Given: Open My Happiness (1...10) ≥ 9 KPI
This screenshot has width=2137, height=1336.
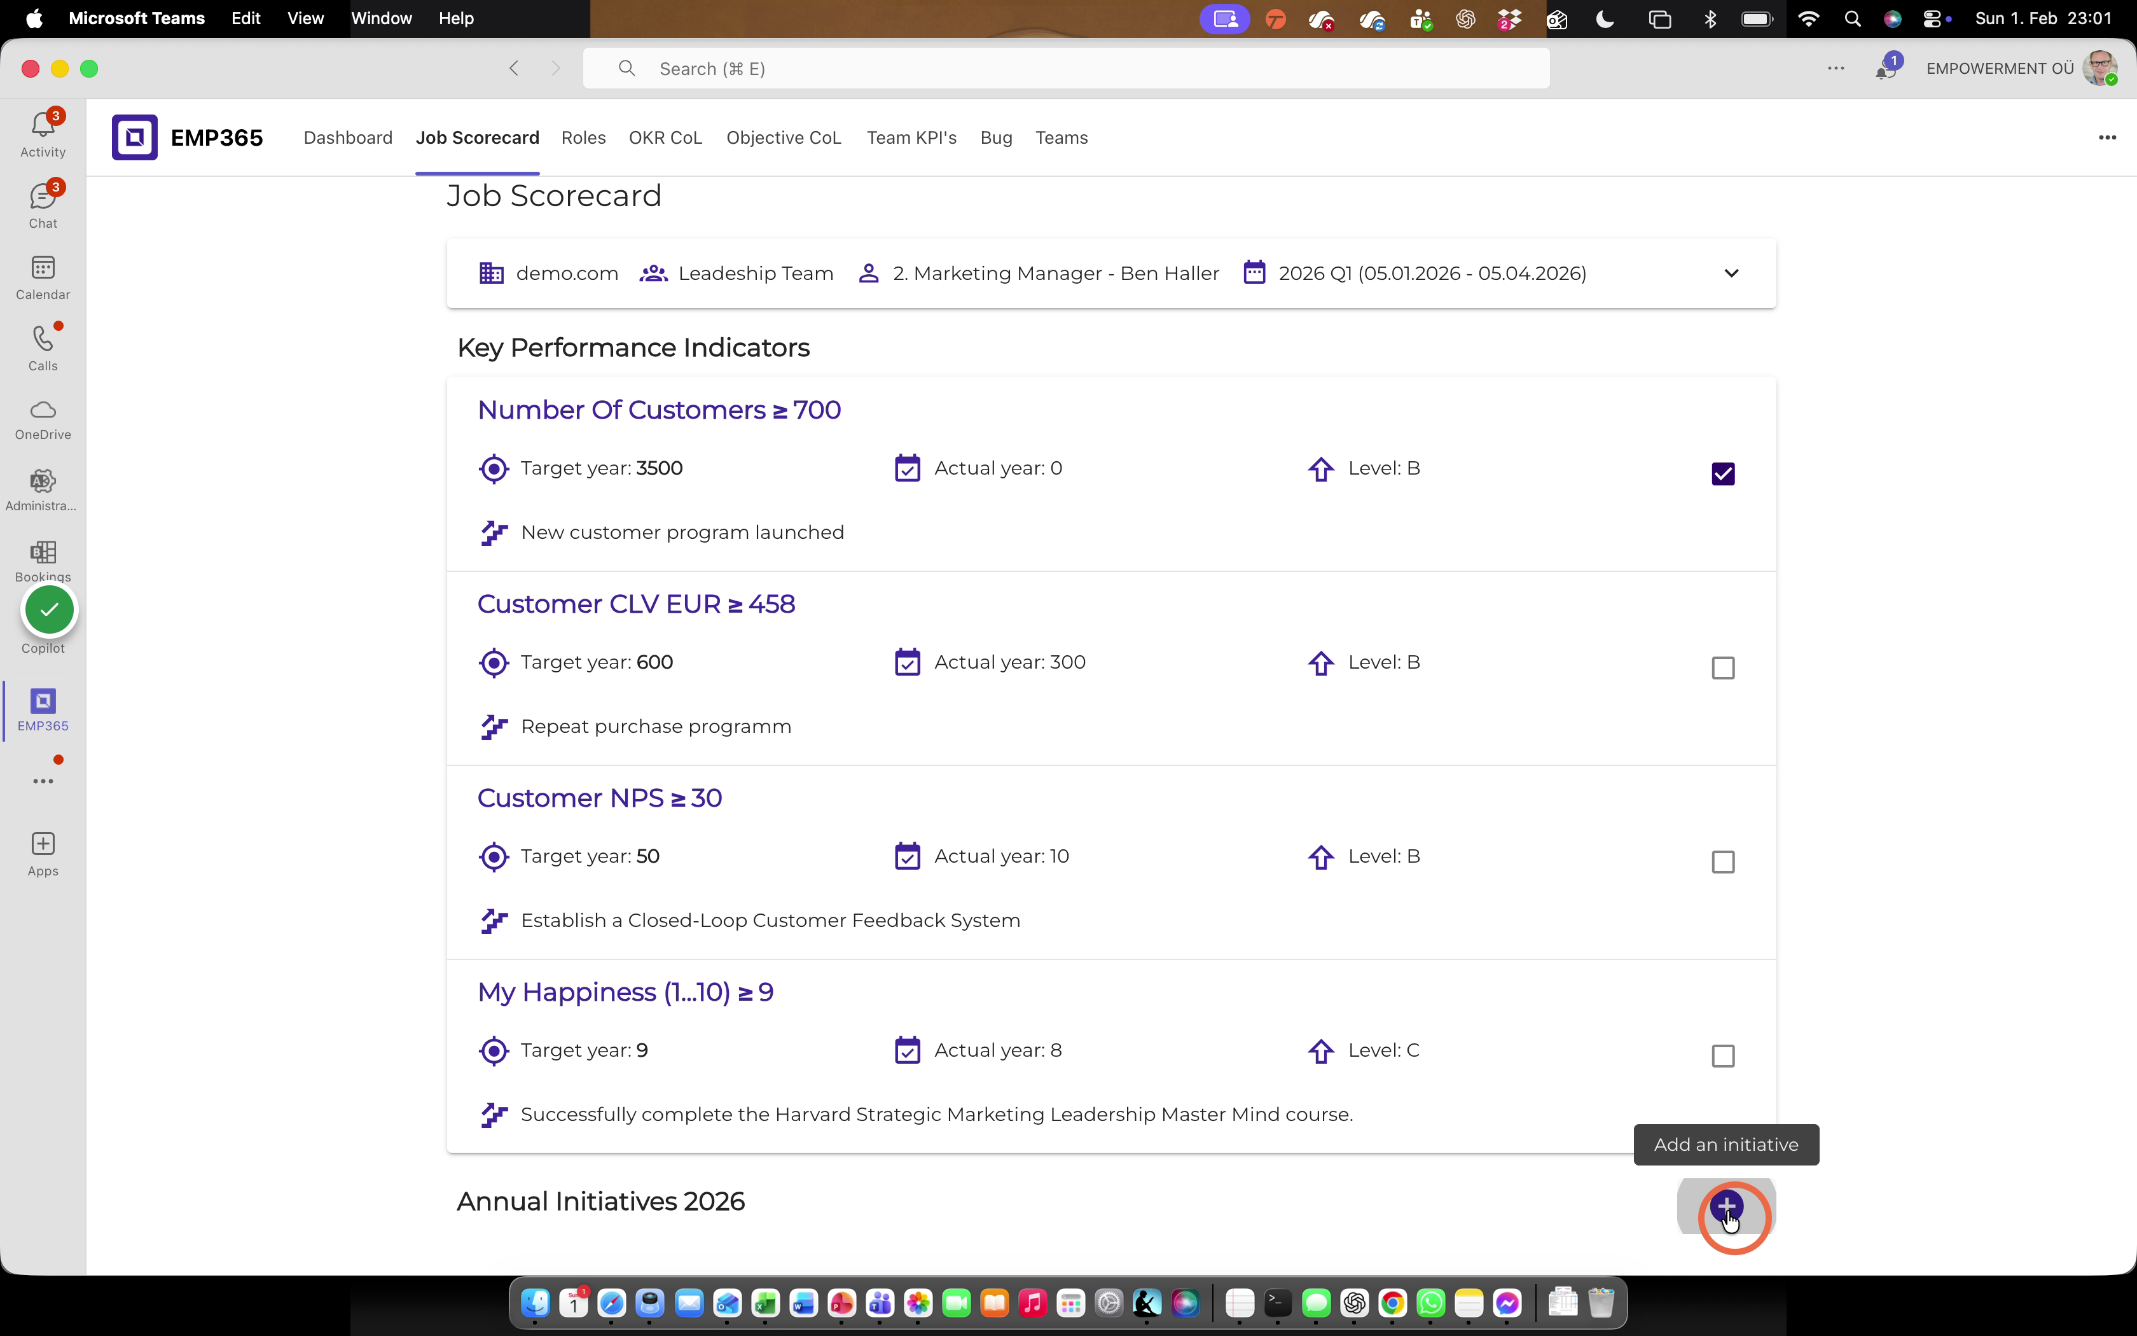Looking at the screenshot, I should click(x=625, y=992).
